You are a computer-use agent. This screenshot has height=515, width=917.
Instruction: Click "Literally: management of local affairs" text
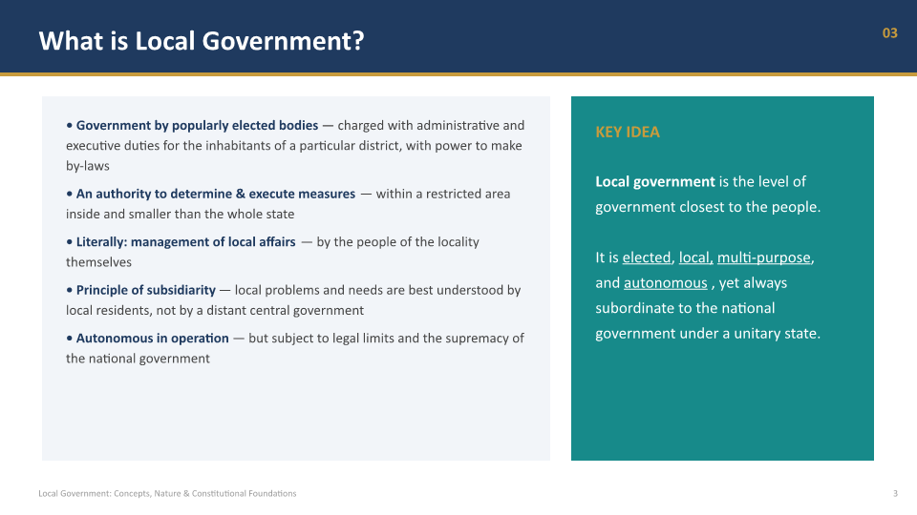click(x=186, y=242)
